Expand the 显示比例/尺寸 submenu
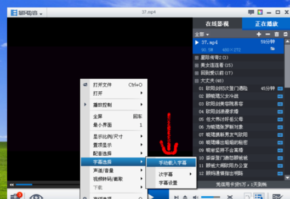290x199 pixels. pos(114,137)
